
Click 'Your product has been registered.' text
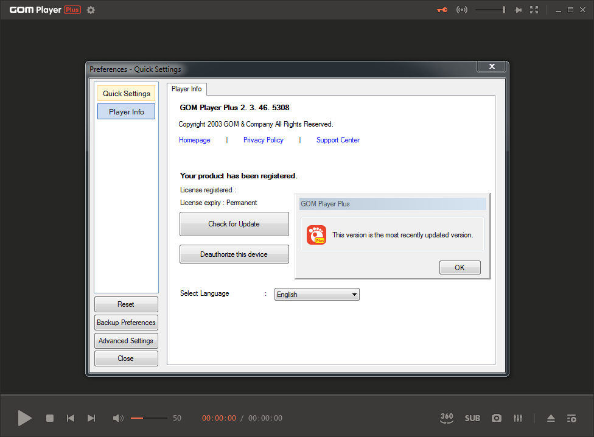coord(239,176)
